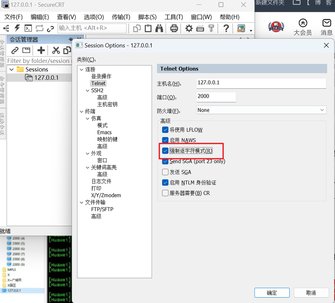Click the Connect in Tab terminal icon
Screen dimensions: 335x303
tap(28, 28)
